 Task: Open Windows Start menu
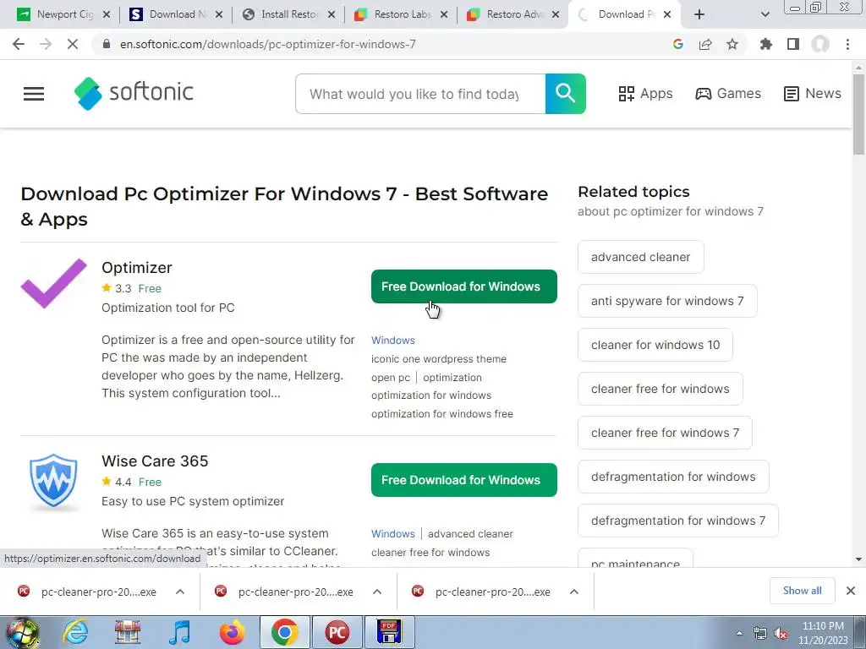(22, 632)
